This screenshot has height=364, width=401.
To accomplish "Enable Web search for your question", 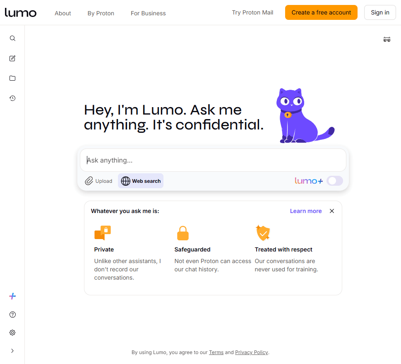I will coord(140,181).
